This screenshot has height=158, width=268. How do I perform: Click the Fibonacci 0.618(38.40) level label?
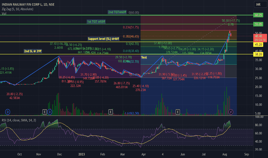point(131,51)
